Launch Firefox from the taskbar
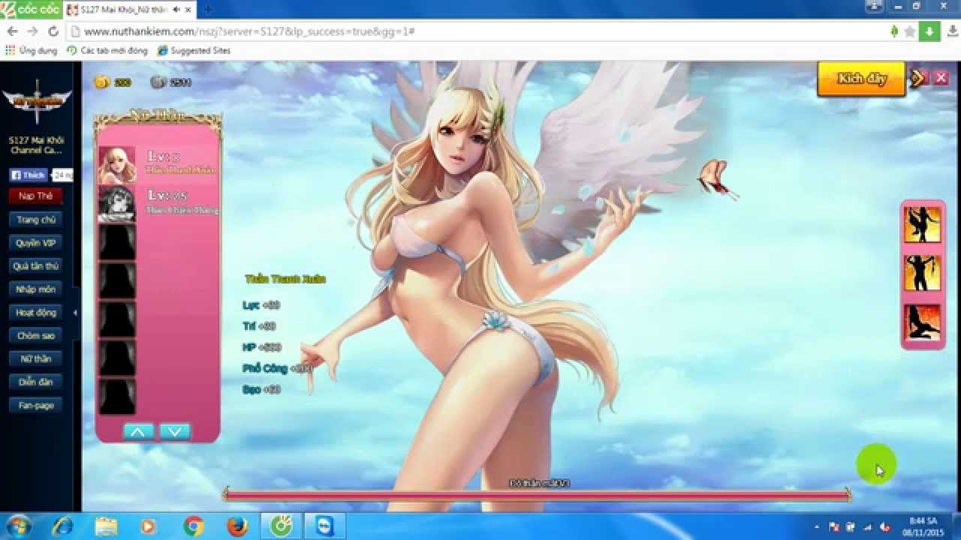 236,526
